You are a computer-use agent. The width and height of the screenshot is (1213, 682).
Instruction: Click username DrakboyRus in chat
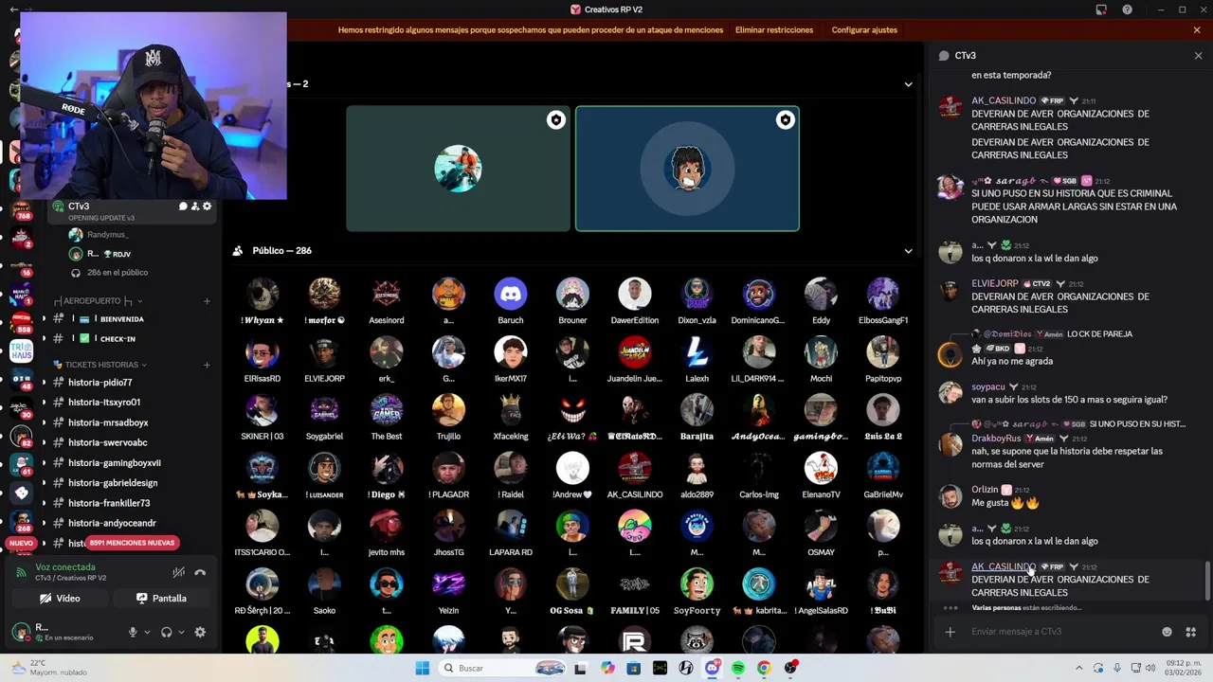pyautogui.click(x=996, y=439)
